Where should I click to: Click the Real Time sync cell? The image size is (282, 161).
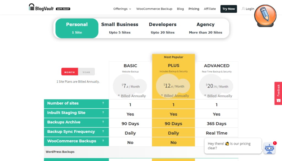pos(216,133)
